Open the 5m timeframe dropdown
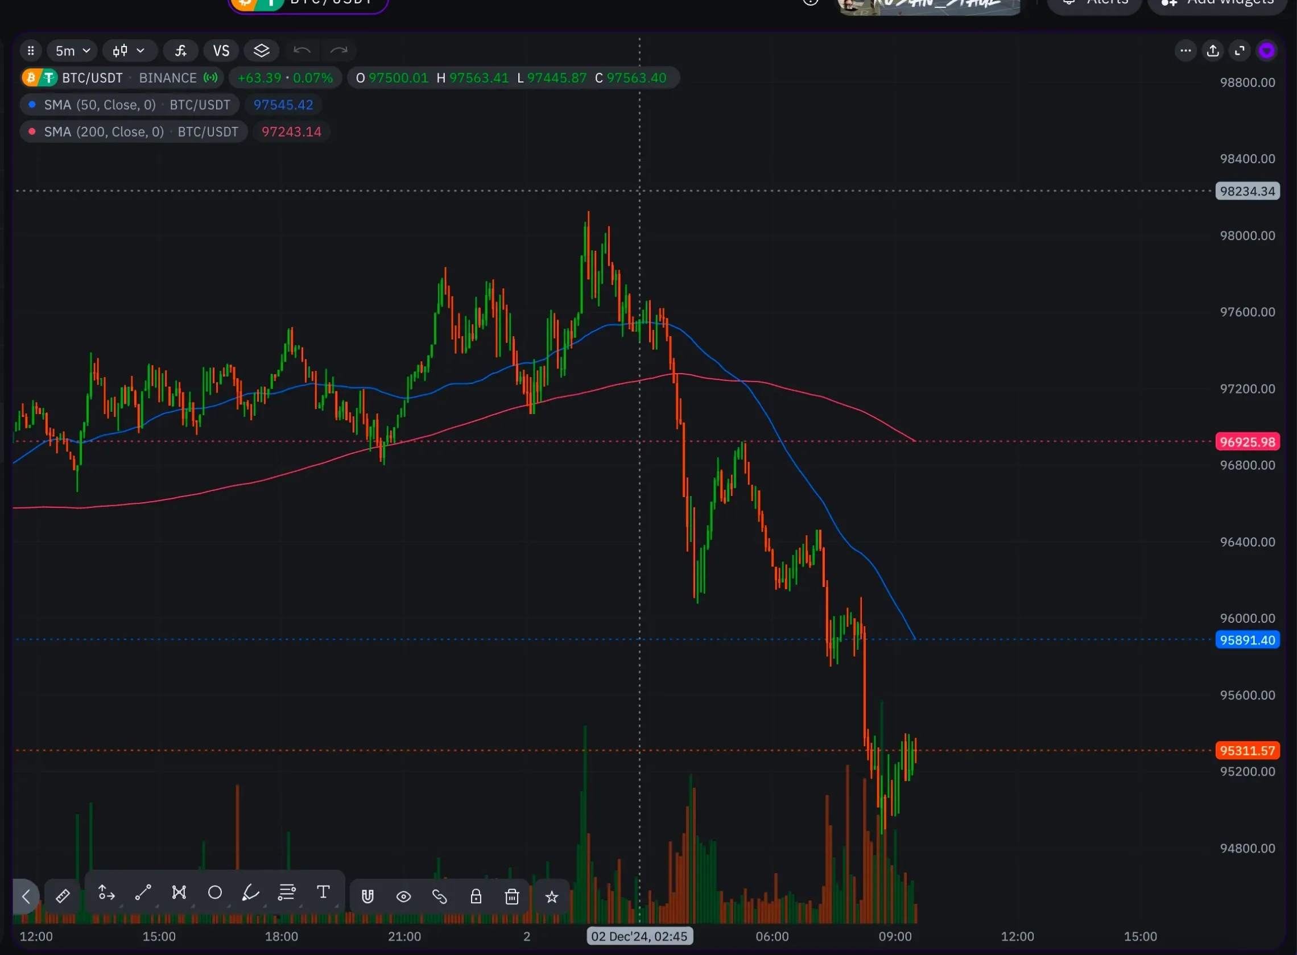This screenshot has width=1297, height=955. [72, 51]
